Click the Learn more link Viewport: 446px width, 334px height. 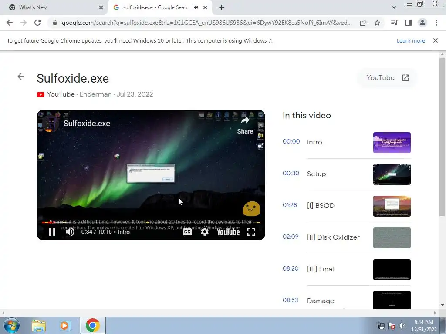411,41
